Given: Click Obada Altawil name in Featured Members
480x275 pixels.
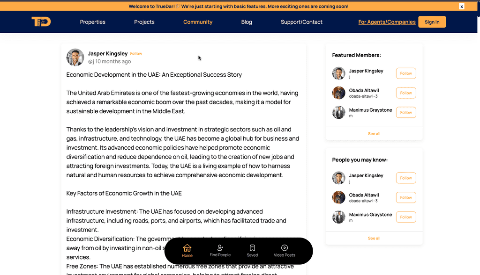Looking at the screenshot, I should 364,90.
